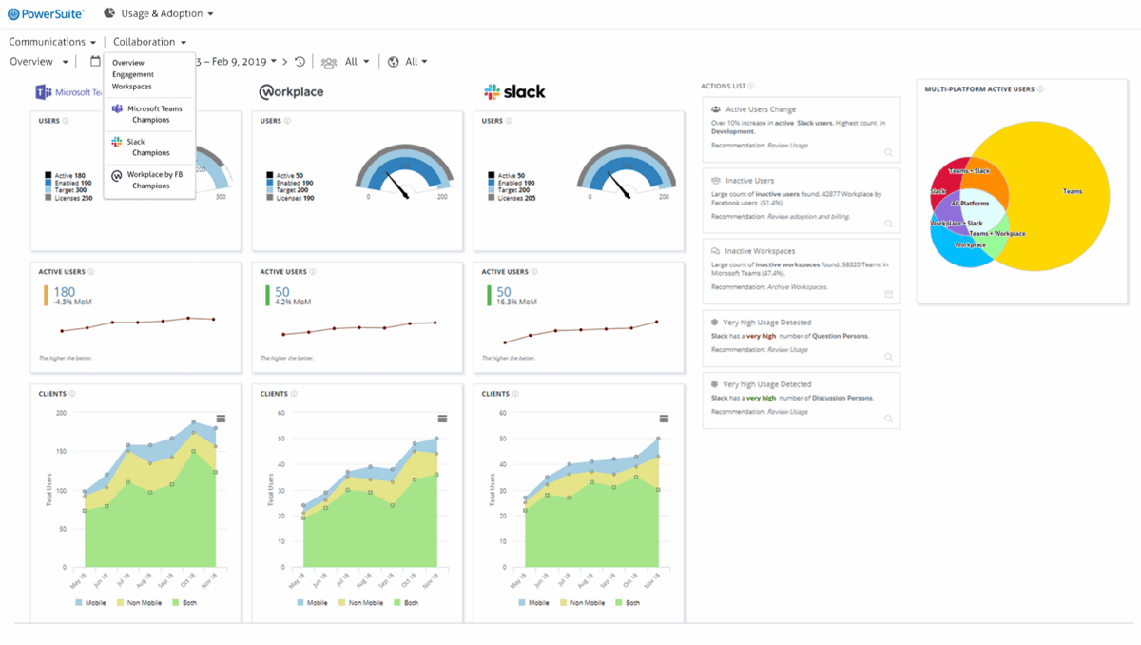Select Overview in Collaboration menu
1141x645 pixels.
(128, 63)
